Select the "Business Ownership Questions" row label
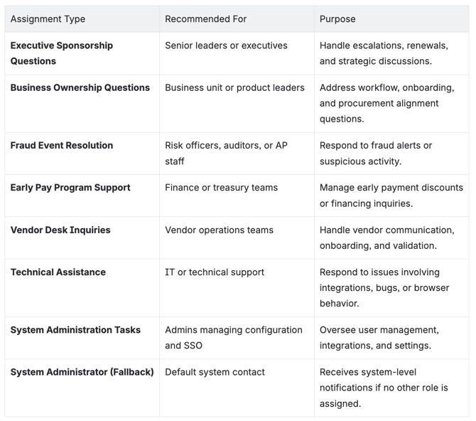The width and height of the screenshot is (476, 421). (80, 88)
